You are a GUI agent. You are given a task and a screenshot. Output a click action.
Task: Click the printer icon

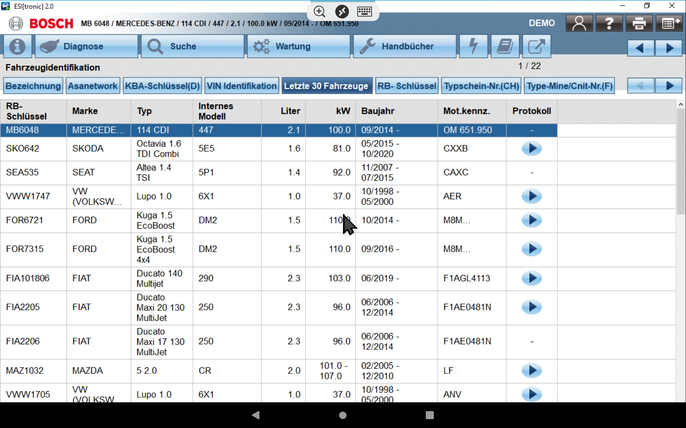[639, 24]
